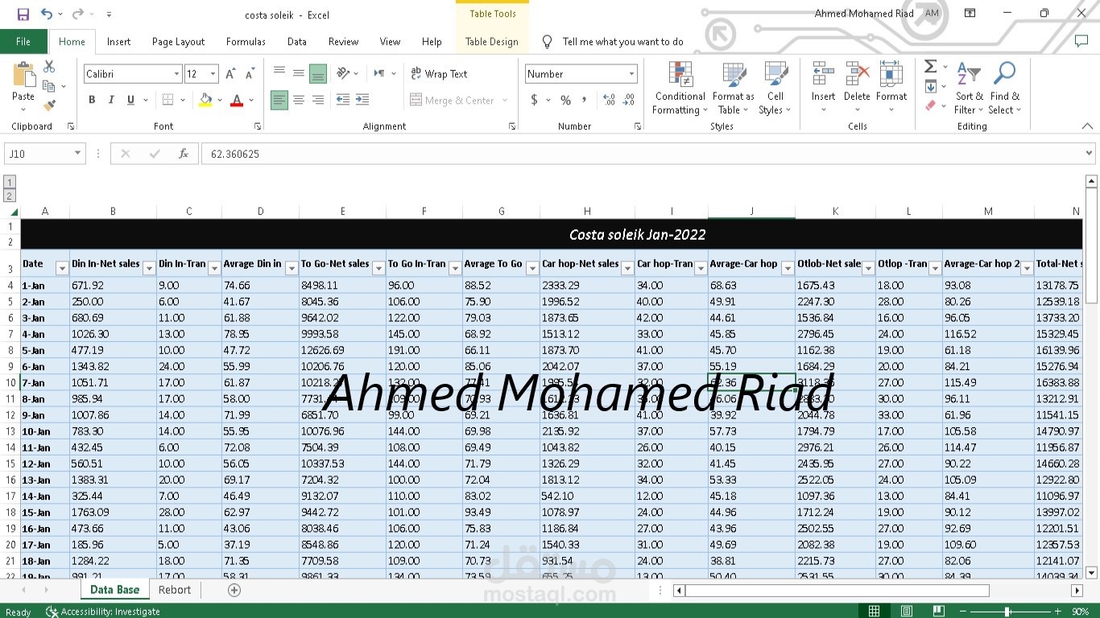Increase font size with larger A icon
Screen dimensions: 1100x618
(x=230, y=74)
